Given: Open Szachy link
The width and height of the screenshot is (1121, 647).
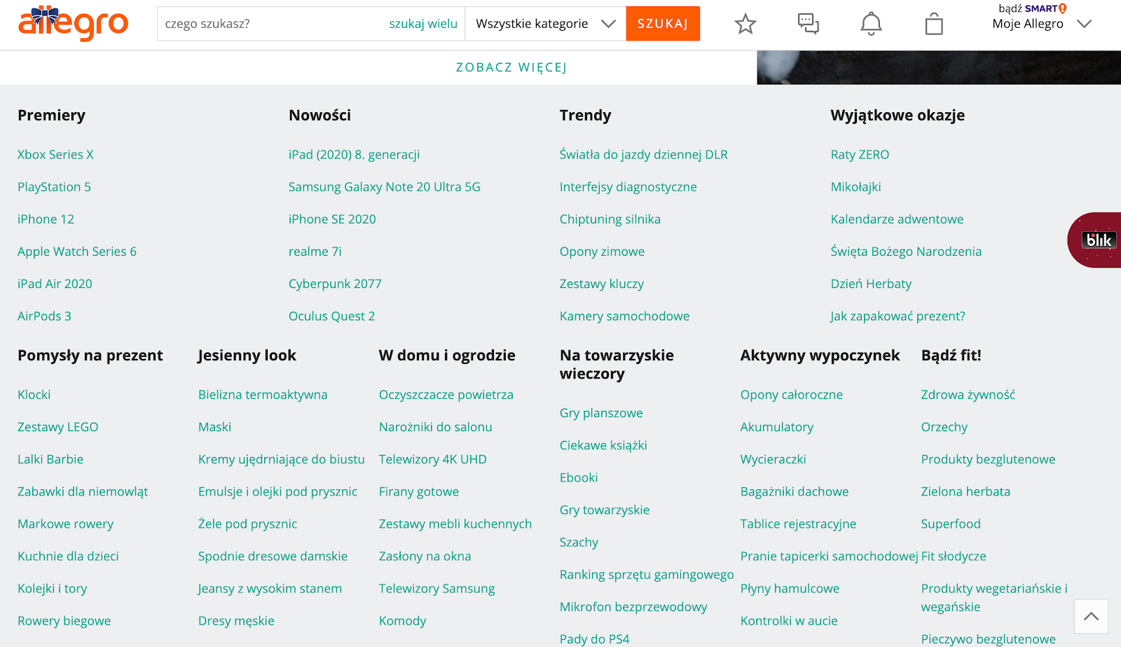Looking at the screenshot, I should (579, 542).
